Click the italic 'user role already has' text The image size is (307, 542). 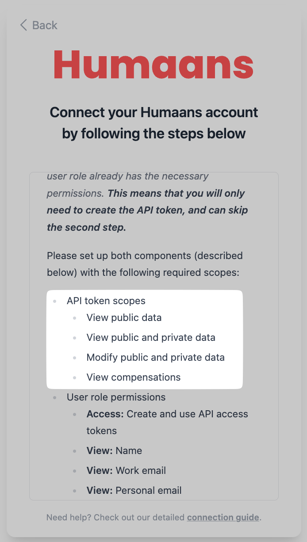coord(127,176)
